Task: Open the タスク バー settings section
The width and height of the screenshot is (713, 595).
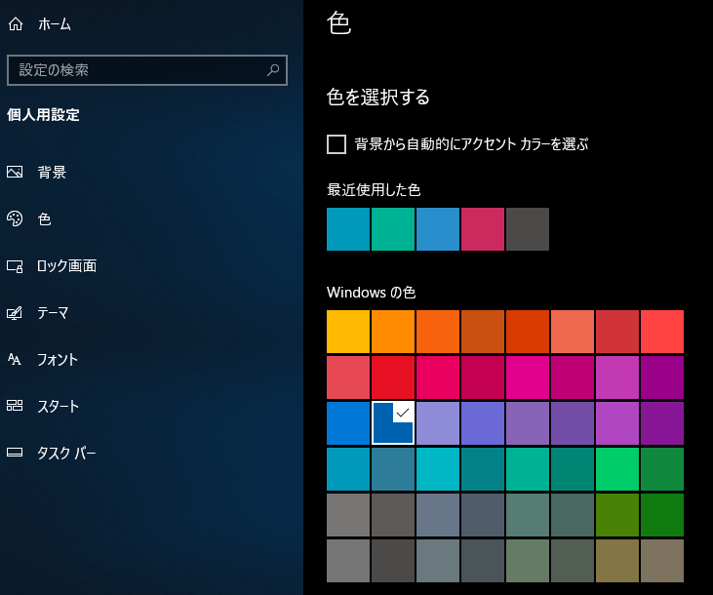Action: tap(66, 453)
